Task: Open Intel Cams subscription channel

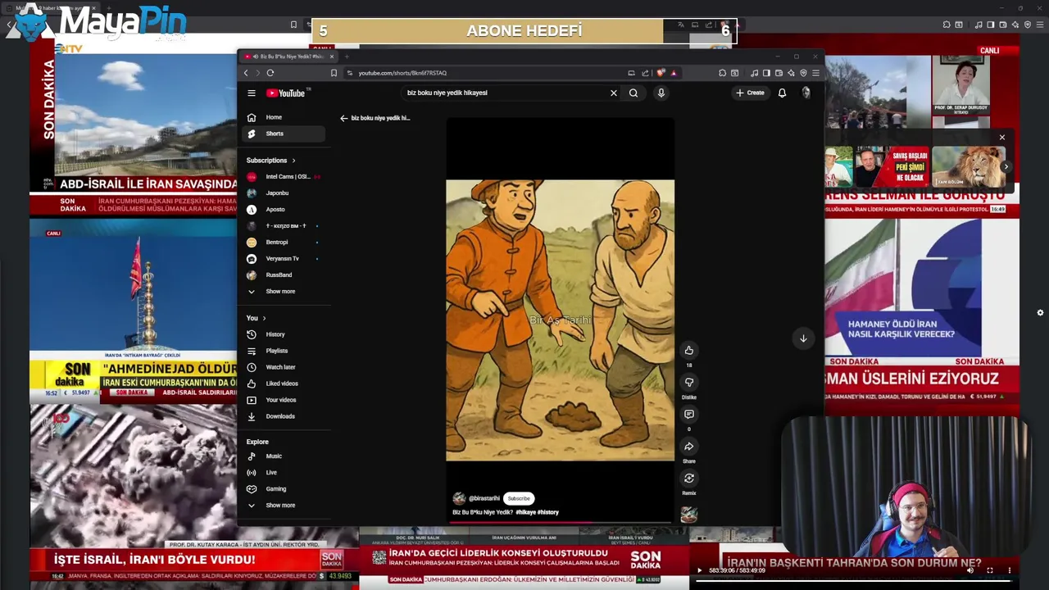Action: pos(284,177)
